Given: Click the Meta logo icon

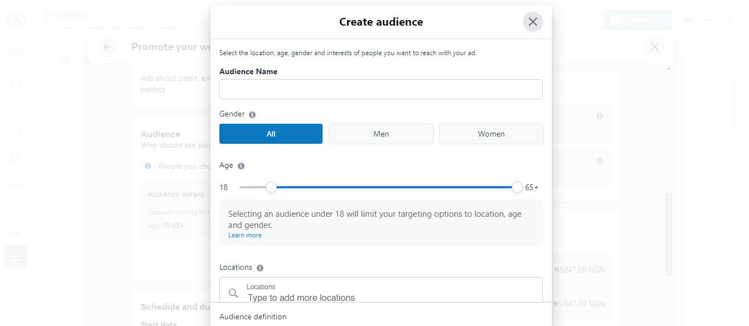Looking at the screenshot, I should pyautogui.click(x=16, y=20).
